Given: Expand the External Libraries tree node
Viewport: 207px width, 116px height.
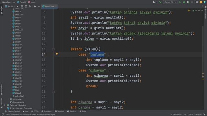Looking at the screenshot, I should 5,105.
